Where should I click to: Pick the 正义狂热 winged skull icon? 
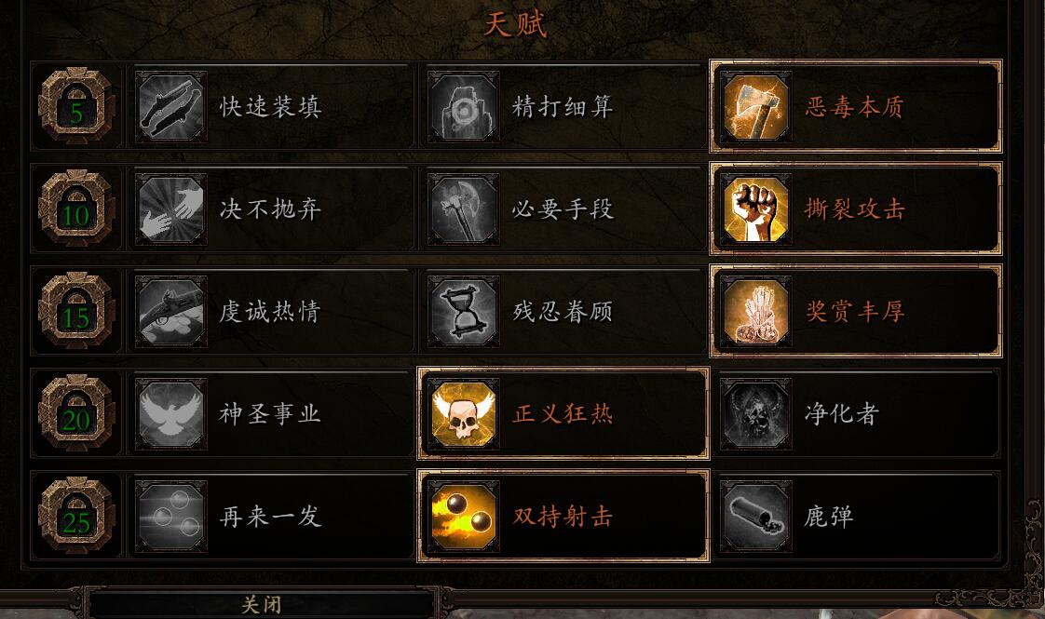[463, 414]
